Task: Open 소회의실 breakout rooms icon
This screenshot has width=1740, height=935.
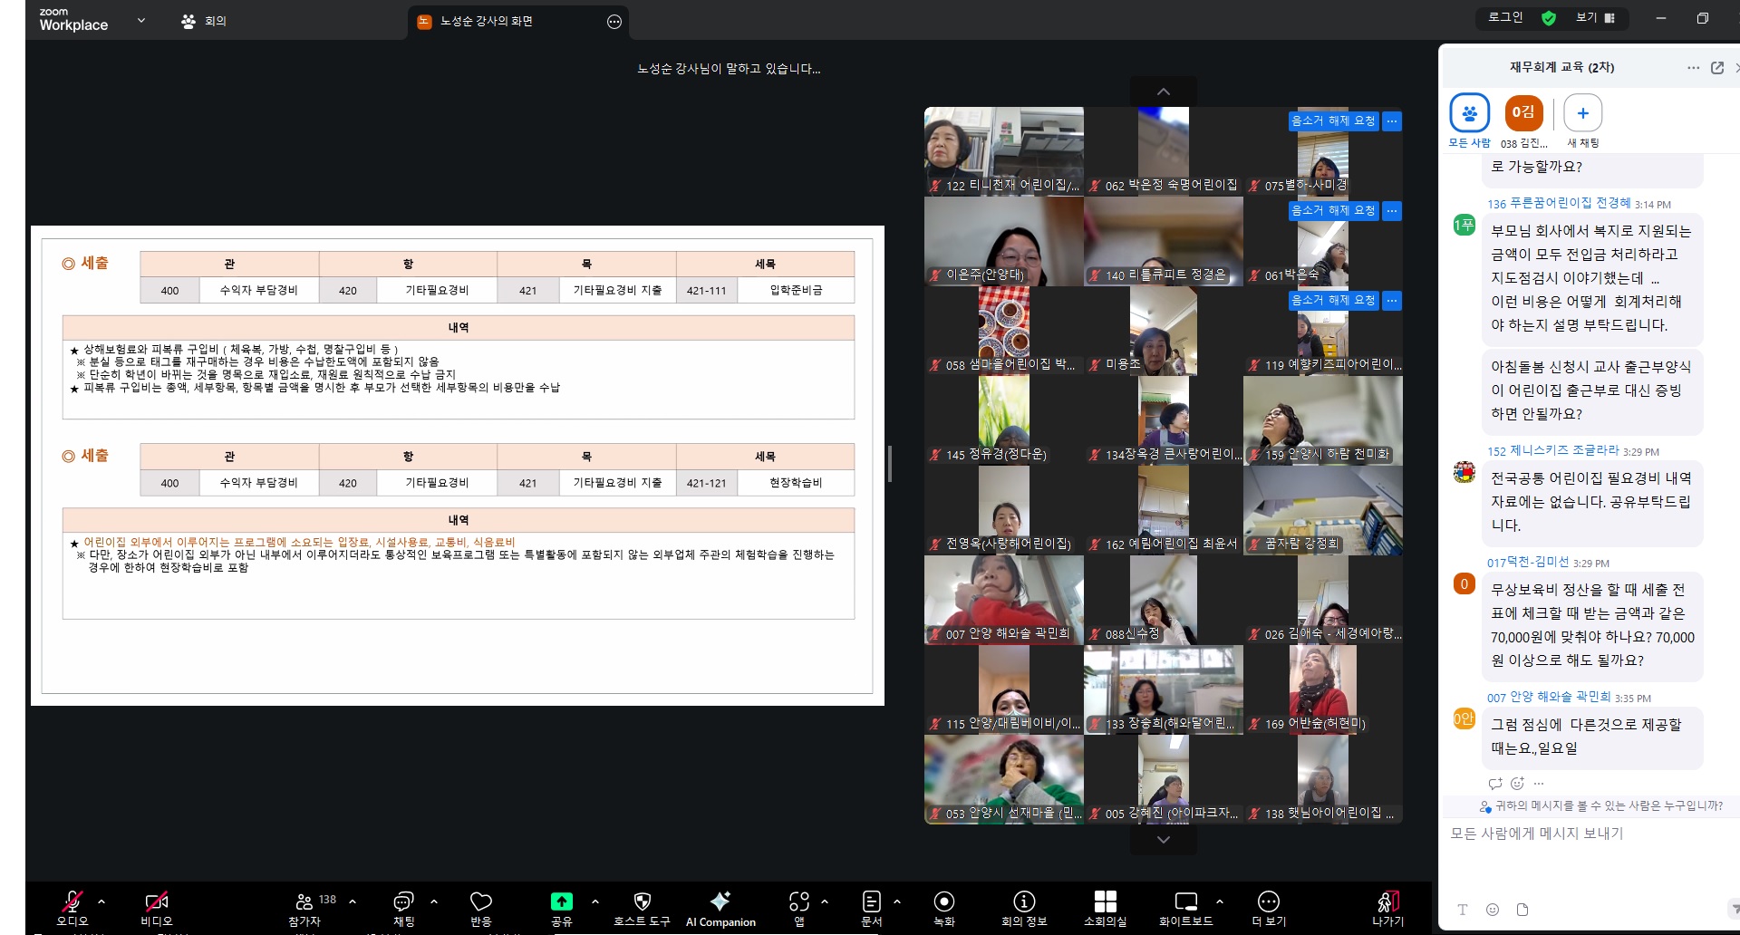Action: 1105,901
